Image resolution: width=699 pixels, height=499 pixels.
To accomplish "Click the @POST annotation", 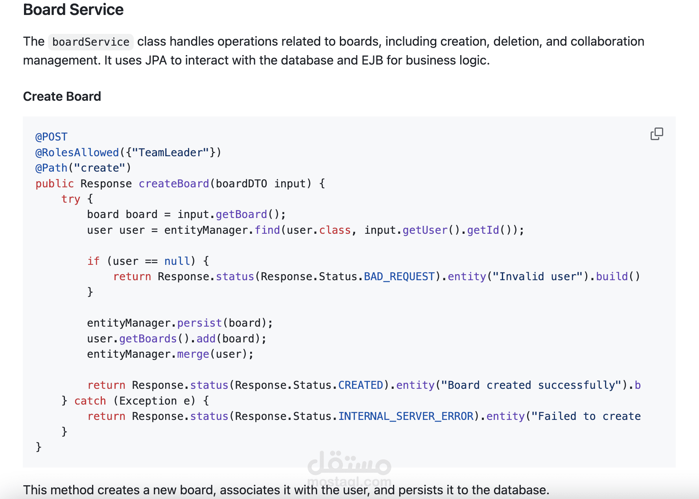I will (x=52, y=137).
